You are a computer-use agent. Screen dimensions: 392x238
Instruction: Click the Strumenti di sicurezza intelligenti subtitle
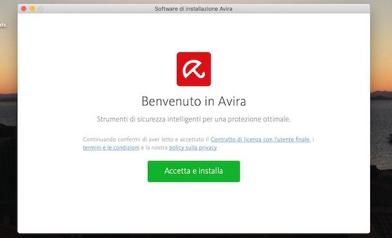pyautogui.click(x=193, y=119)
